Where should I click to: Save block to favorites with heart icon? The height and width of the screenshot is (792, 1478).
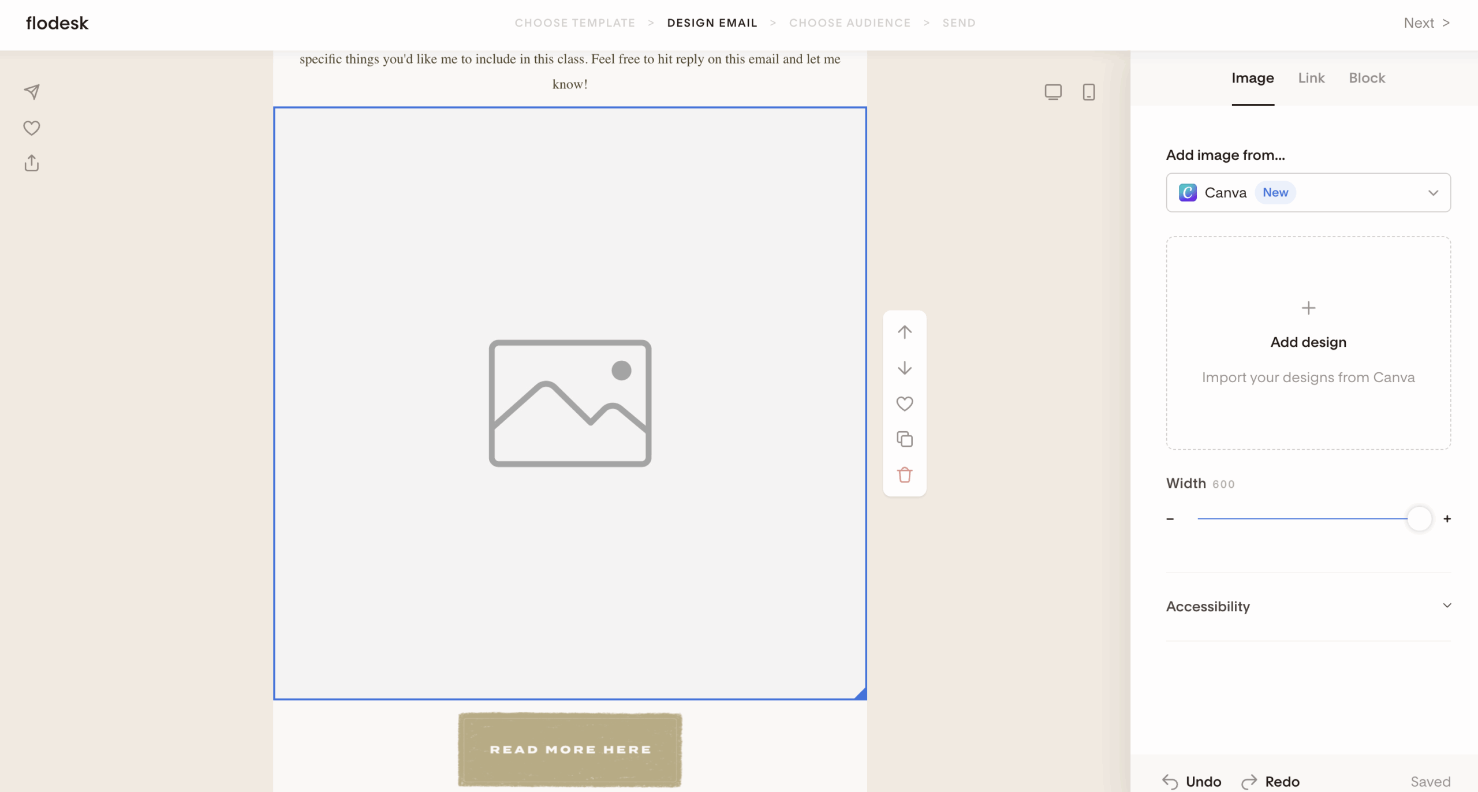click(905, 404)
